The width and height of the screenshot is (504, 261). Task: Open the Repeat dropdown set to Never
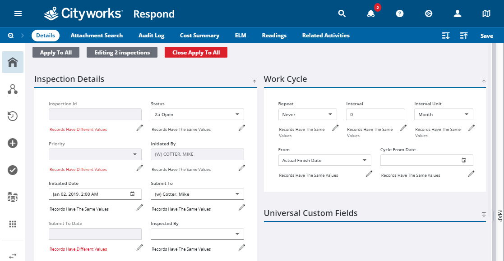(x=307, y=114)
